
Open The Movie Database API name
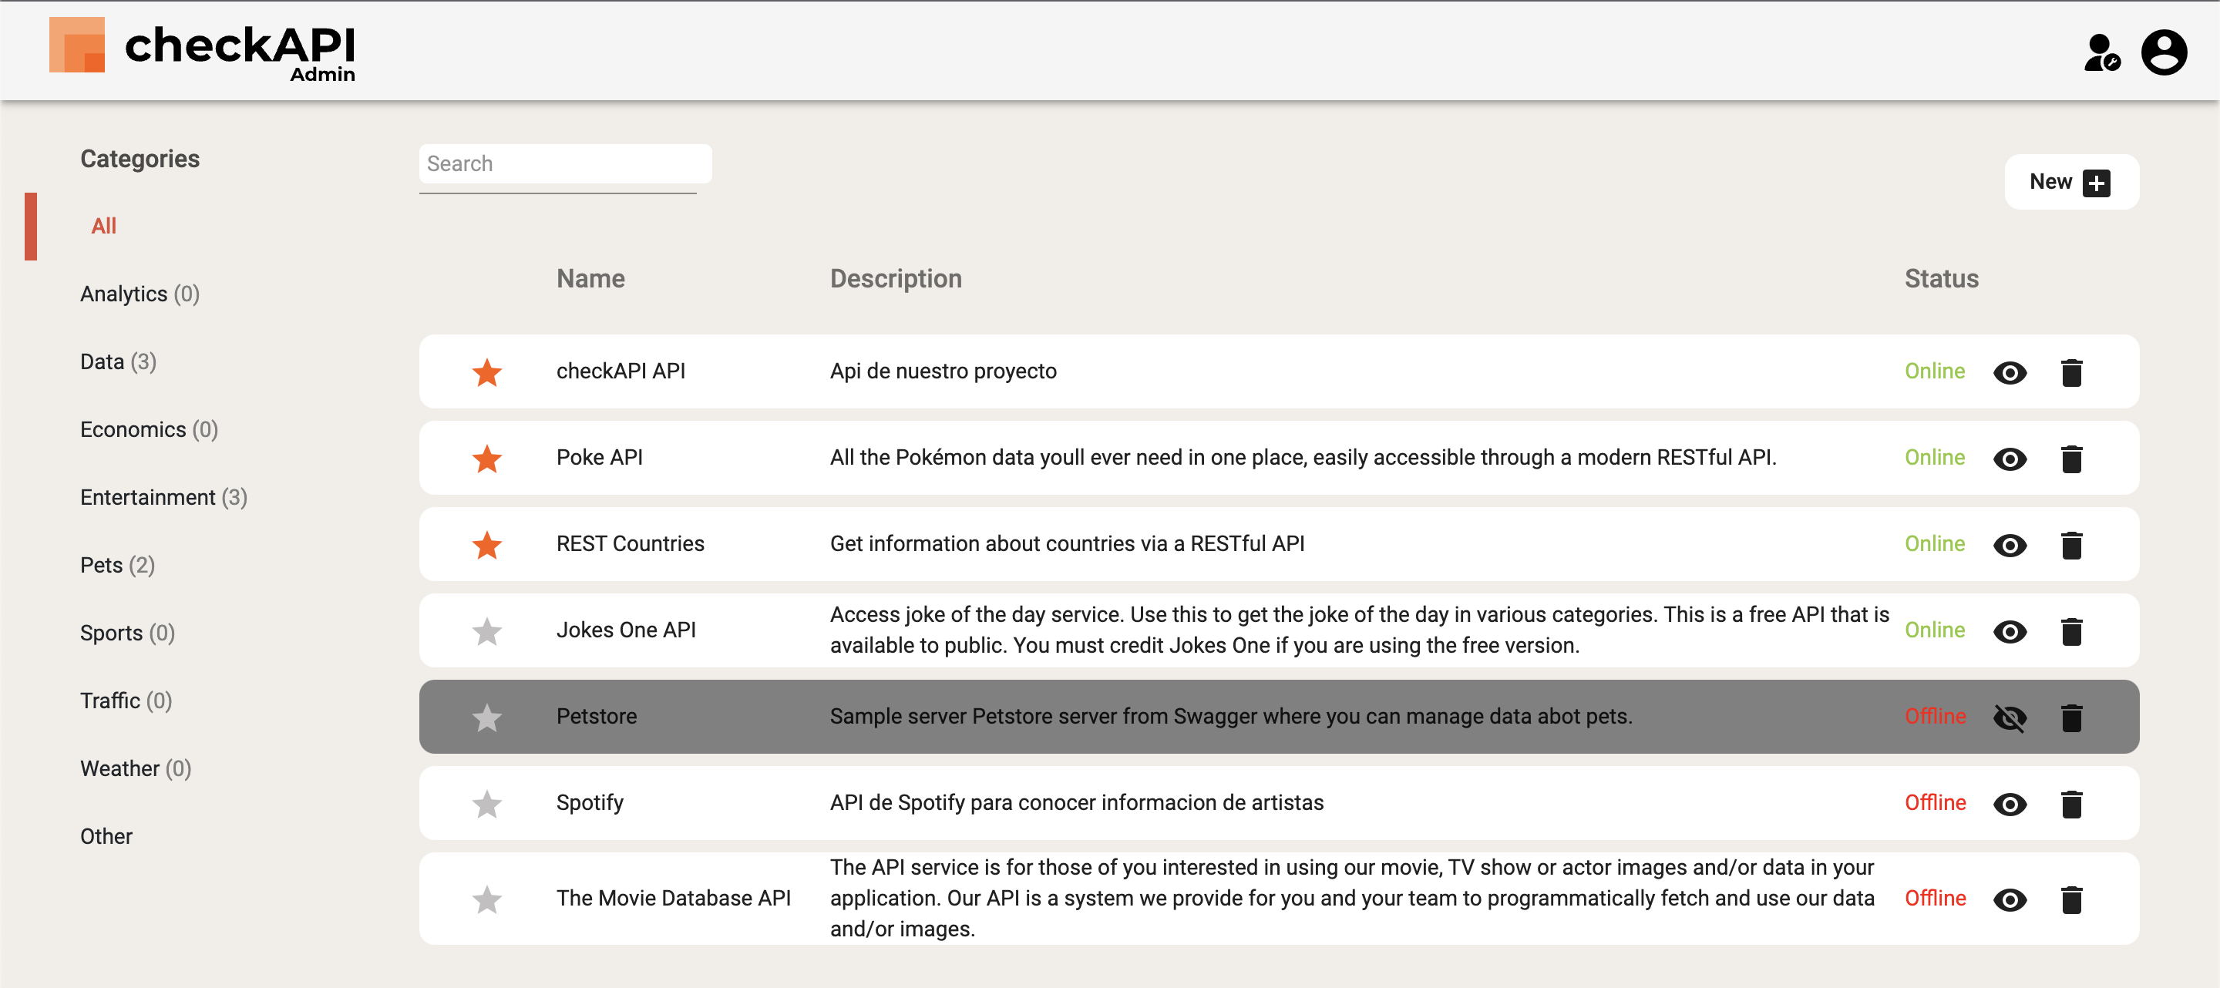pyautogui.click(x=673, y=898)
